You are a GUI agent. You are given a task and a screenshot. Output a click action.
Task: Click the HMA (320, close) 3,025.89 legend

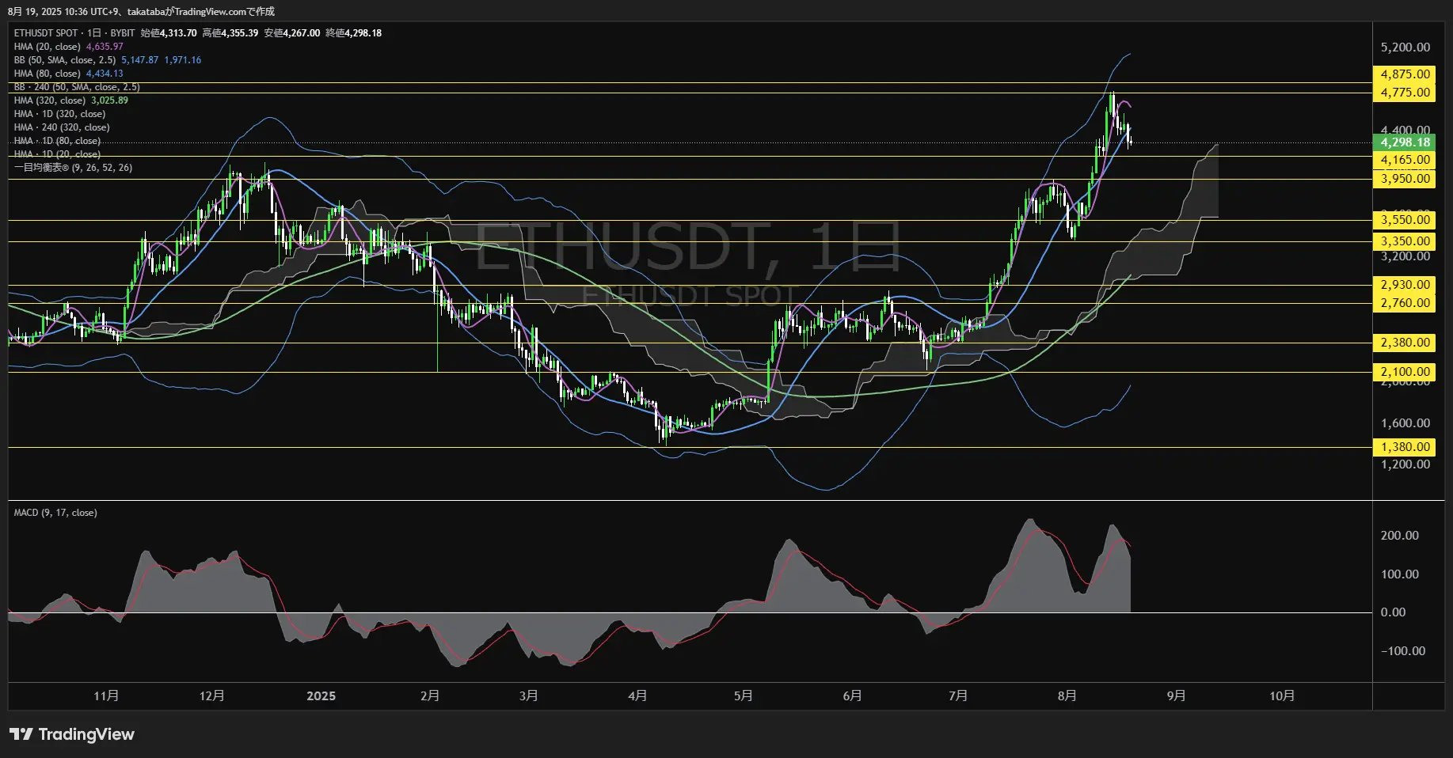click(x=71, y=100)
